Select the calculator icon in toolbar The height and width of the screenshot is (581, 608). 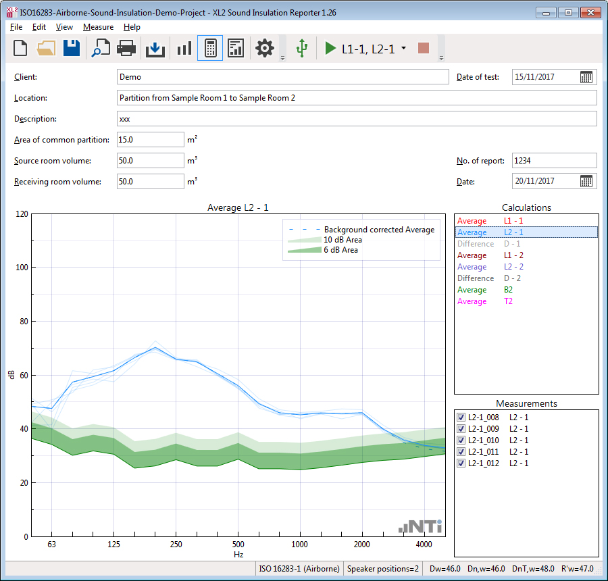210,48
